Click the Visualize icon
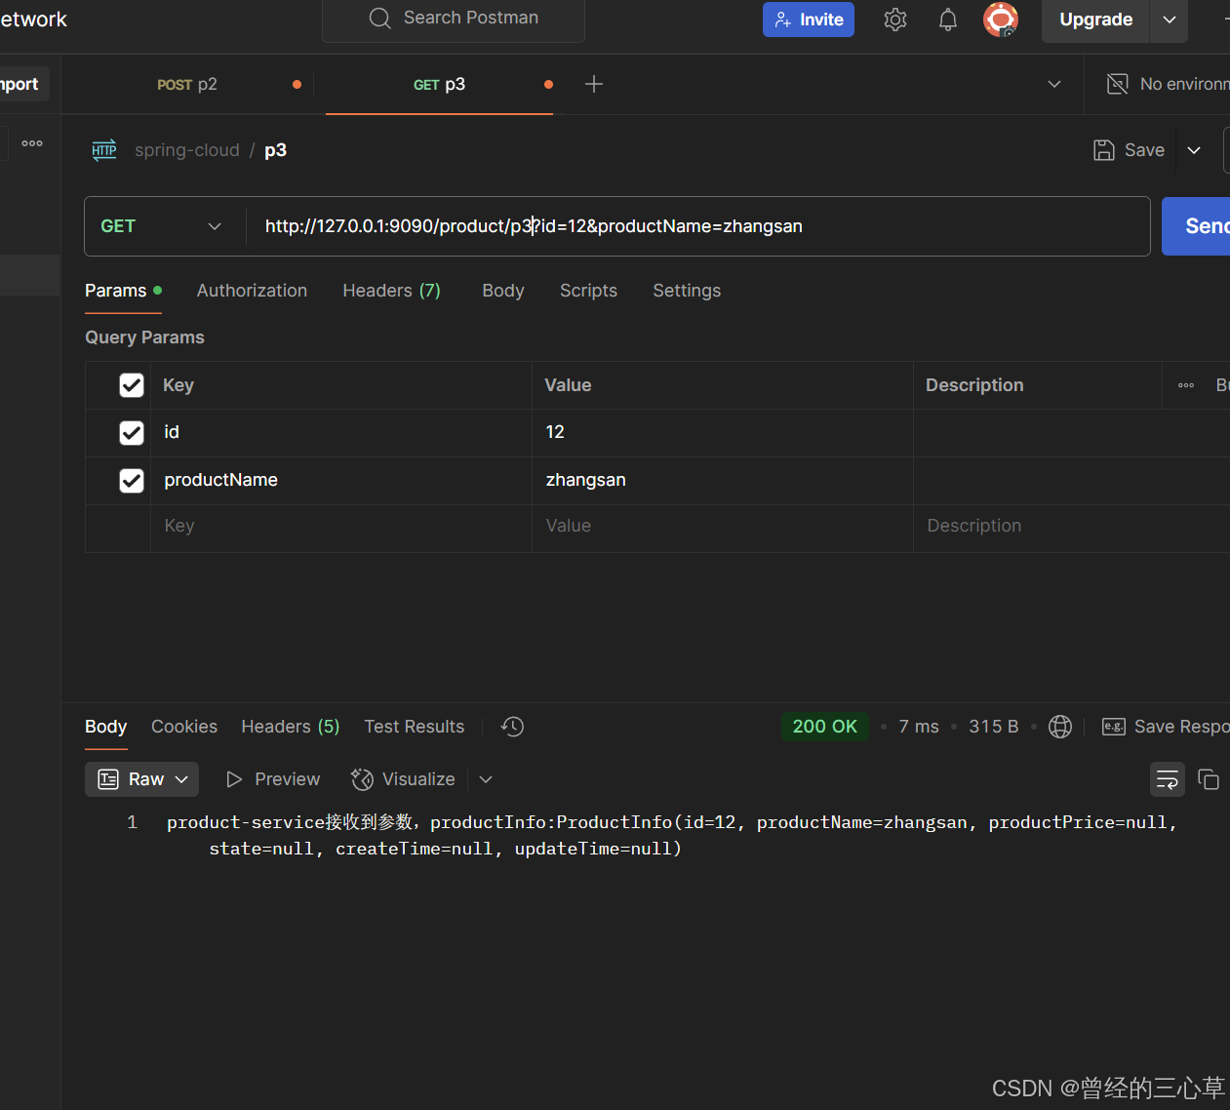 point(362,779)
